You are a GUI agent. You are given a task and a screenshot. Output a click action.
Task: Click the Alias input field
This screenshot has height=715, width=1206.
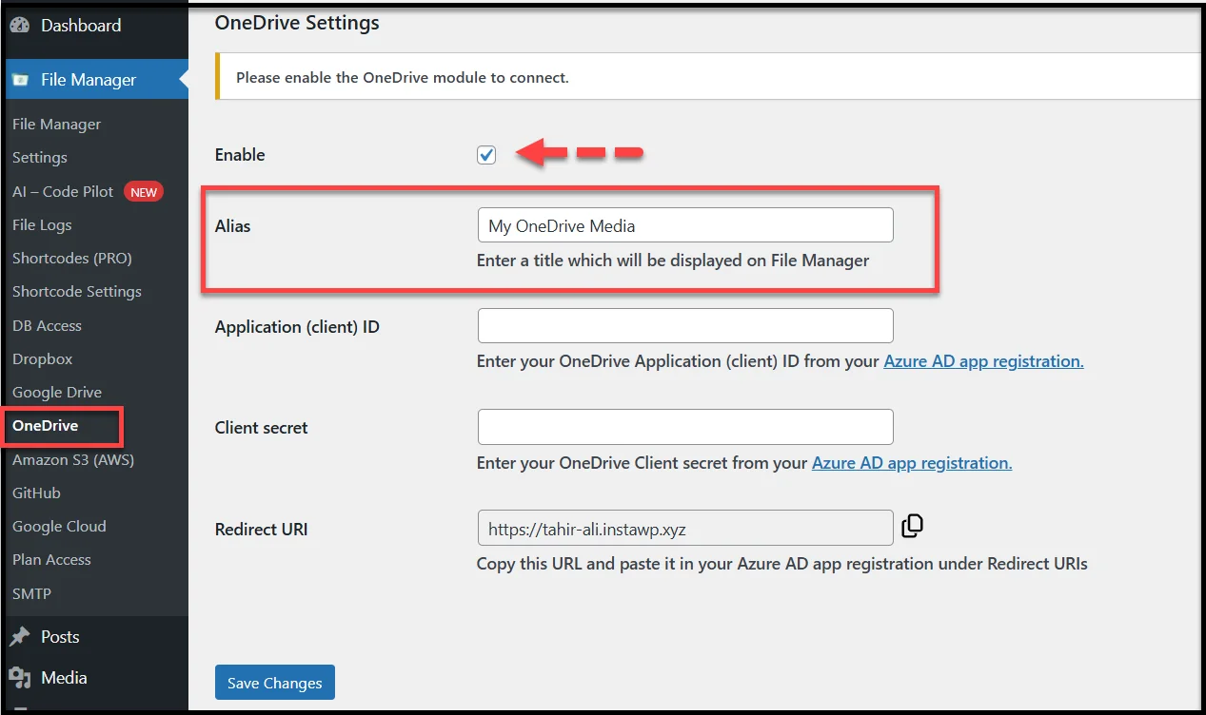click(684, 224)
